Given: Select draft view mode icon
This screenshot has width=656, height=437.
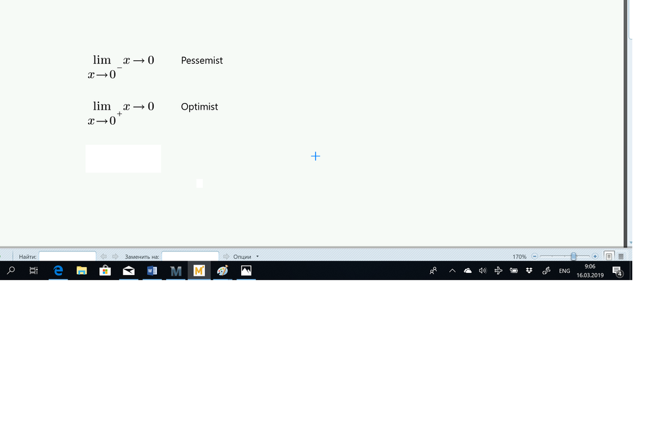Looking at the screenshot, I should tap(621, 257).
